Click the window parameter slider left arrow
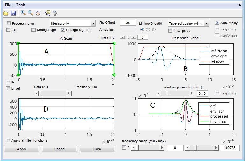245x161 pixels. pyautogui.click(x=159, y=93)
